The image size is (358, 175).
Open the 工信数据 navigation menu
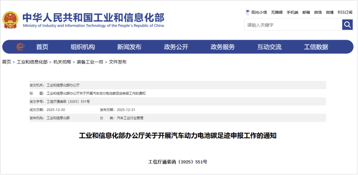tap(316, 47)
